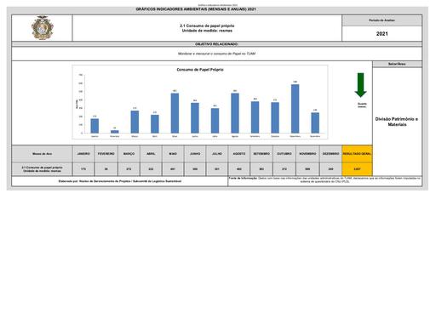
Task: Select the MARÇO column header
Action: point(129,154)
